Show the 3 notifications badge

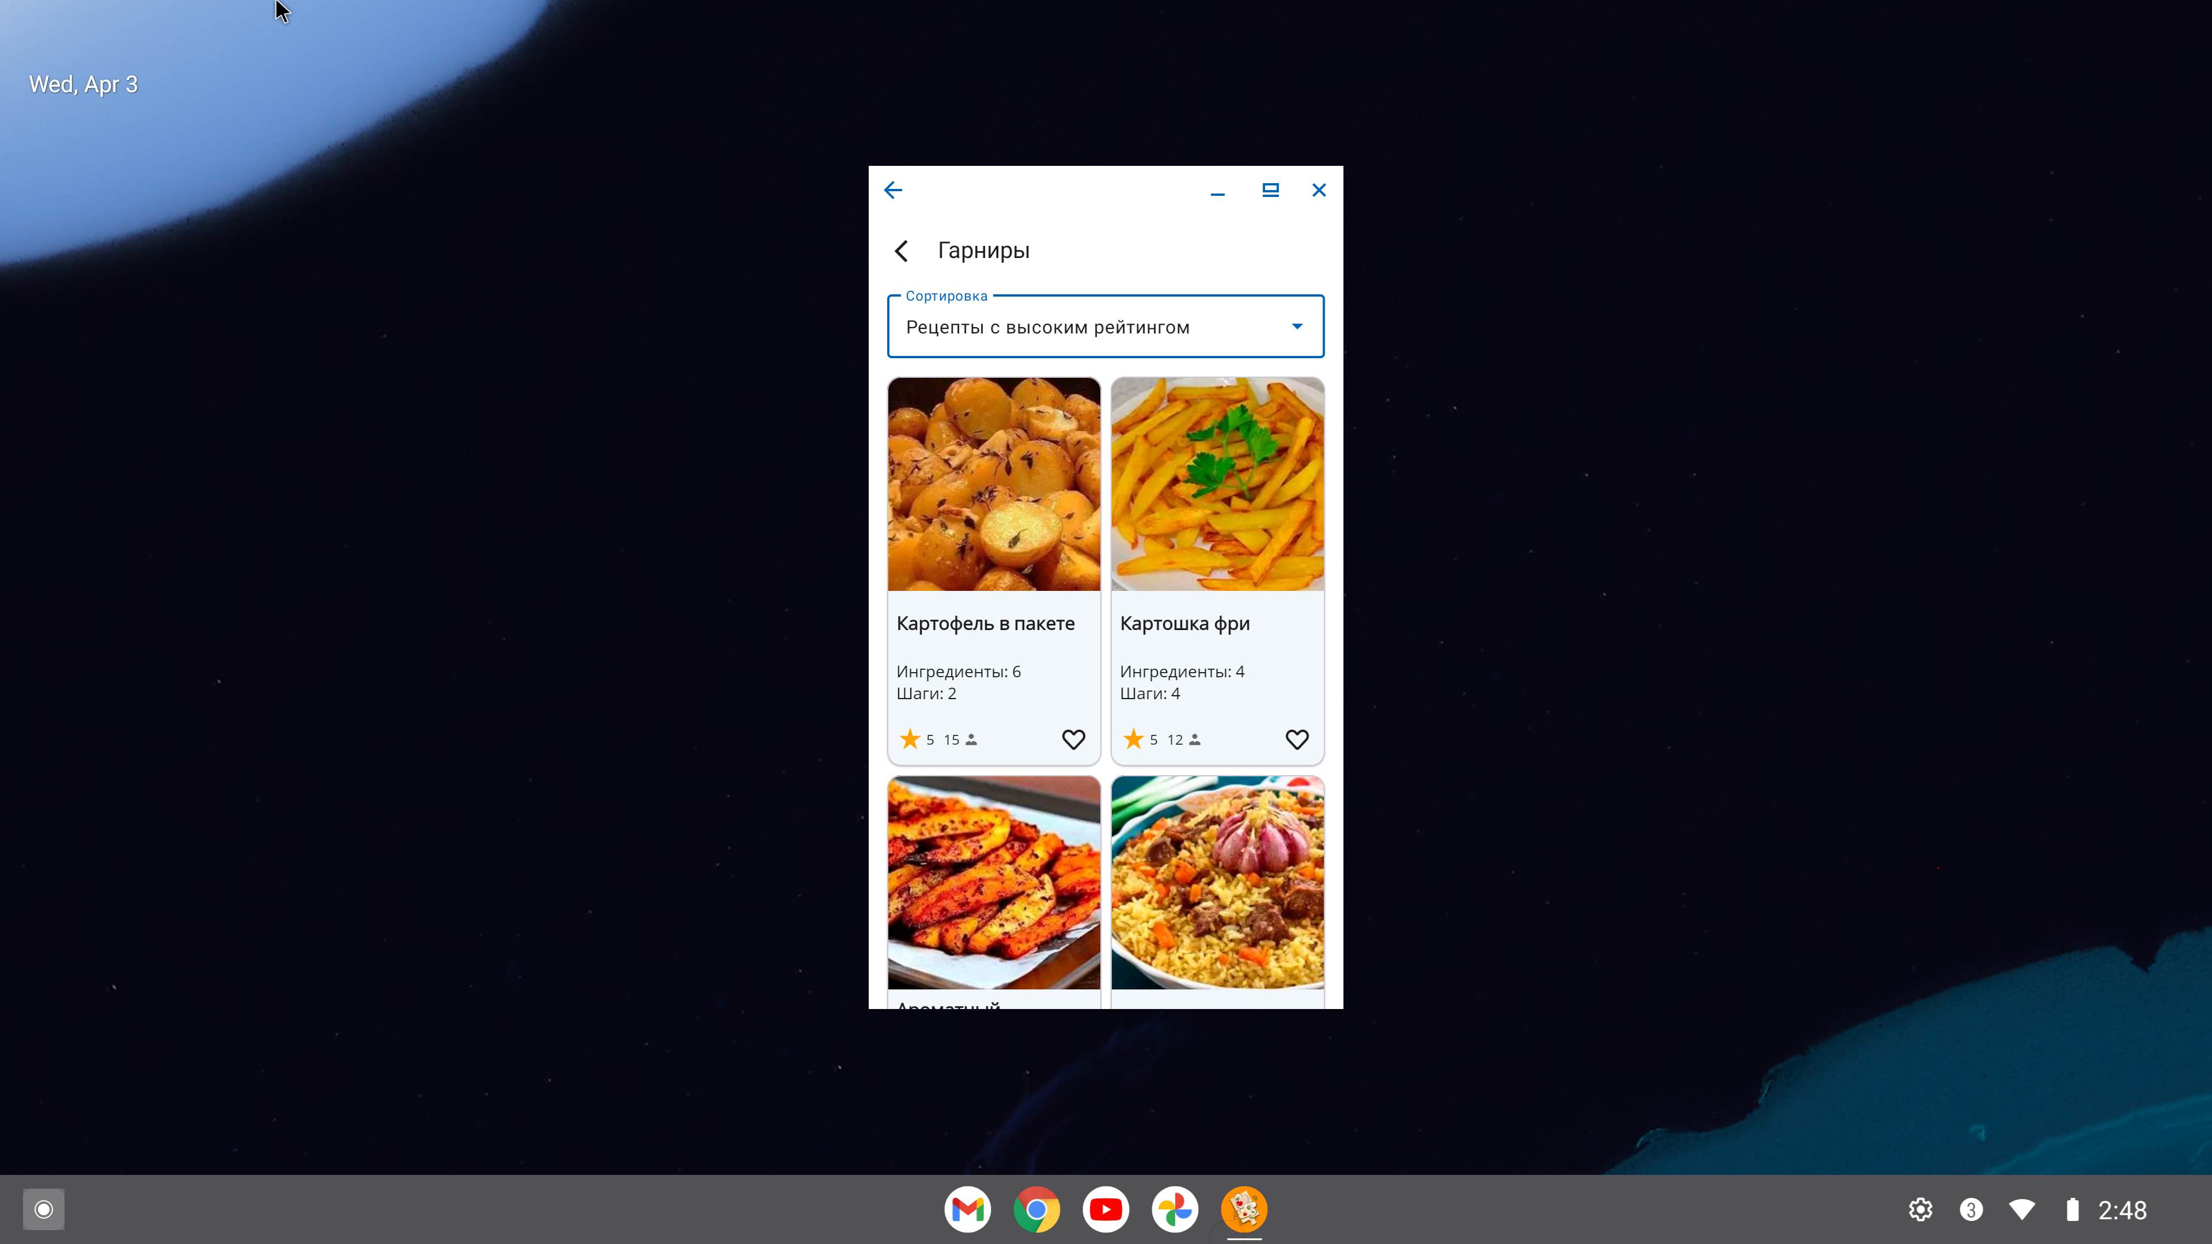pyautogui.click(x=1971, y=1209)
